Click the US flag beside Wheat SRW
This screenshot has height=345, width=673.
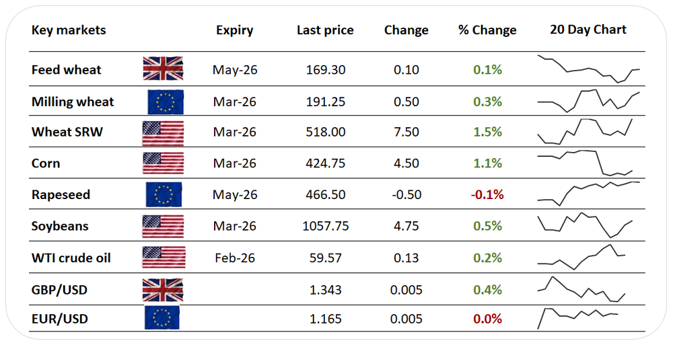(163, 132)
